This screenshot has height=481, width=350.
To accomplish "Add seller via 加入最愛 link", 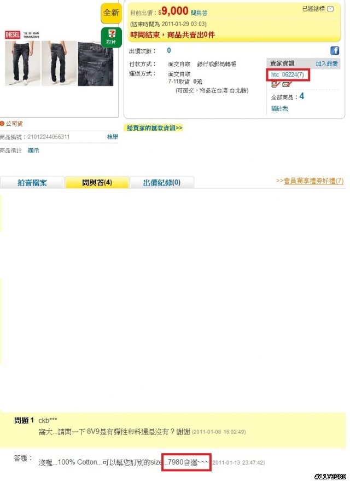I will click(x=326, y=63).
